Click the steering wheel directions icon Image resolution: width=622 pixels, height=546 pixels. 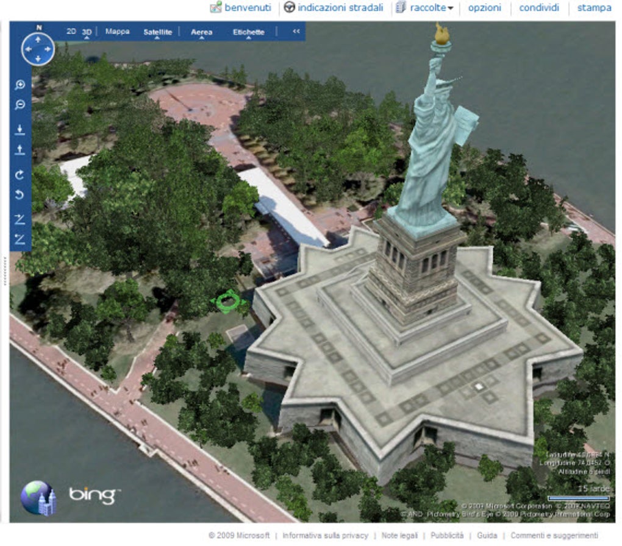(x=290, y=7)
